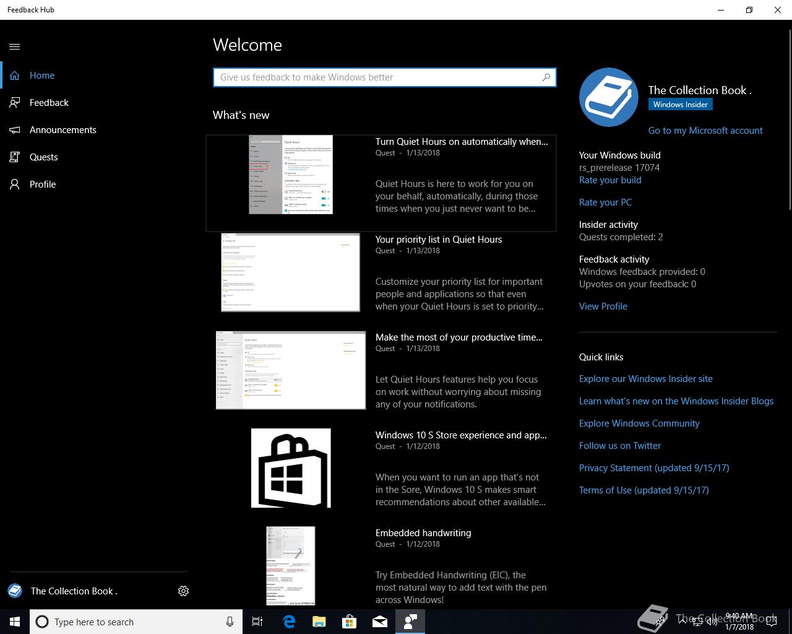Click Go to my Microsoft account link
Viewport: 792px width, 634px height.
pos(705,131)
